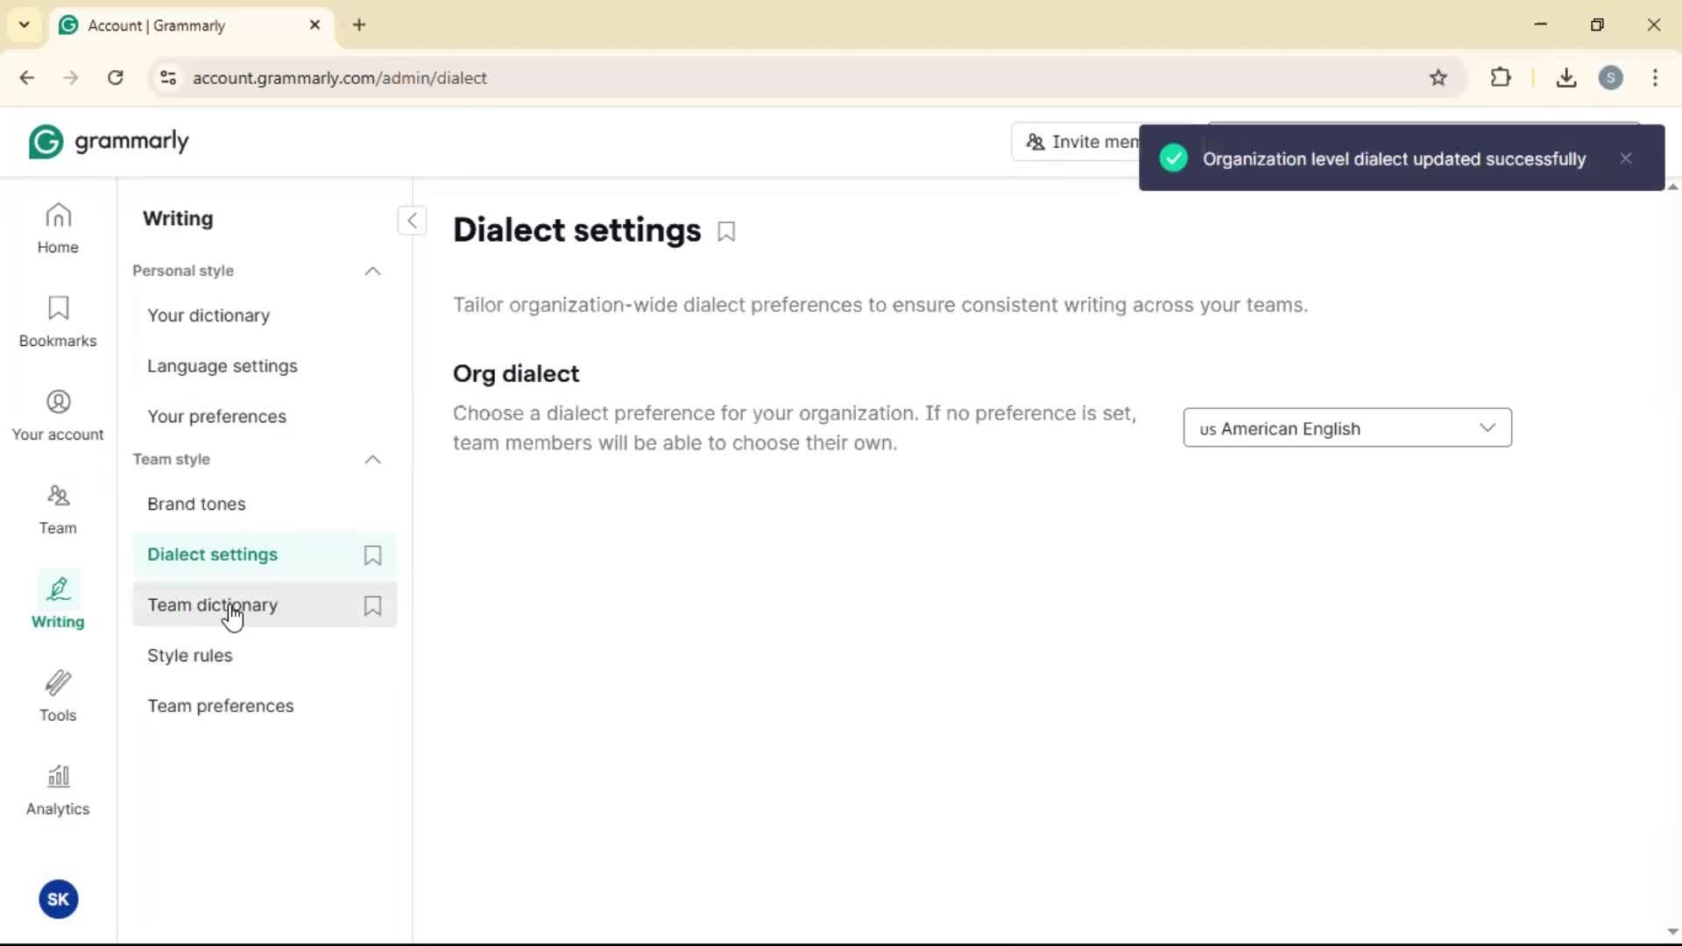Toggle bookmark for Dialect settings page title
The width and height of the screenshot is (1682, 946).
726,232
